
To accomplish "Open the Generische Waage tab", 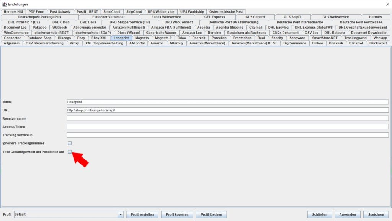I will pos(161,33).
